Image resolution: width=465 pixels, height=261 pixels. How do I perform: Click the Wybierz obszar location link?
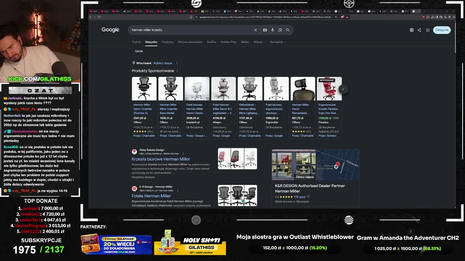[x=163, y=63]
